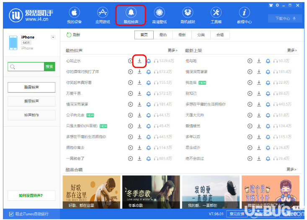This screenshot has width=307, height=220.
Task: Open 应用游戏 apps and games section
Action: click(103, 15)
